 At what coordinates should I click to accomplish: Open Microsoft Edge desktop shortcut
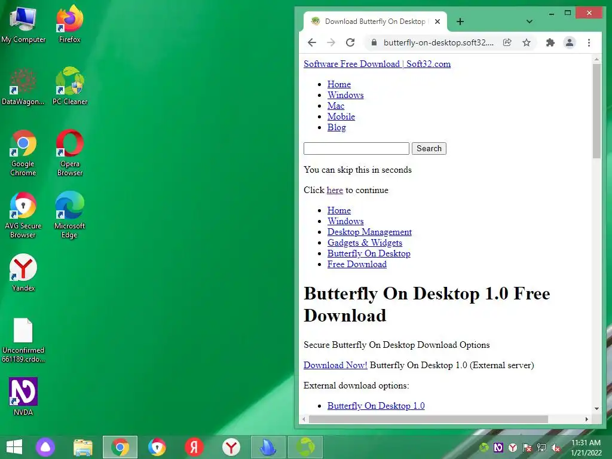click(x=70, y=215)
